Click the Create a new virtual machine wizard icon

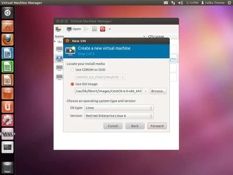pos(70,51)
